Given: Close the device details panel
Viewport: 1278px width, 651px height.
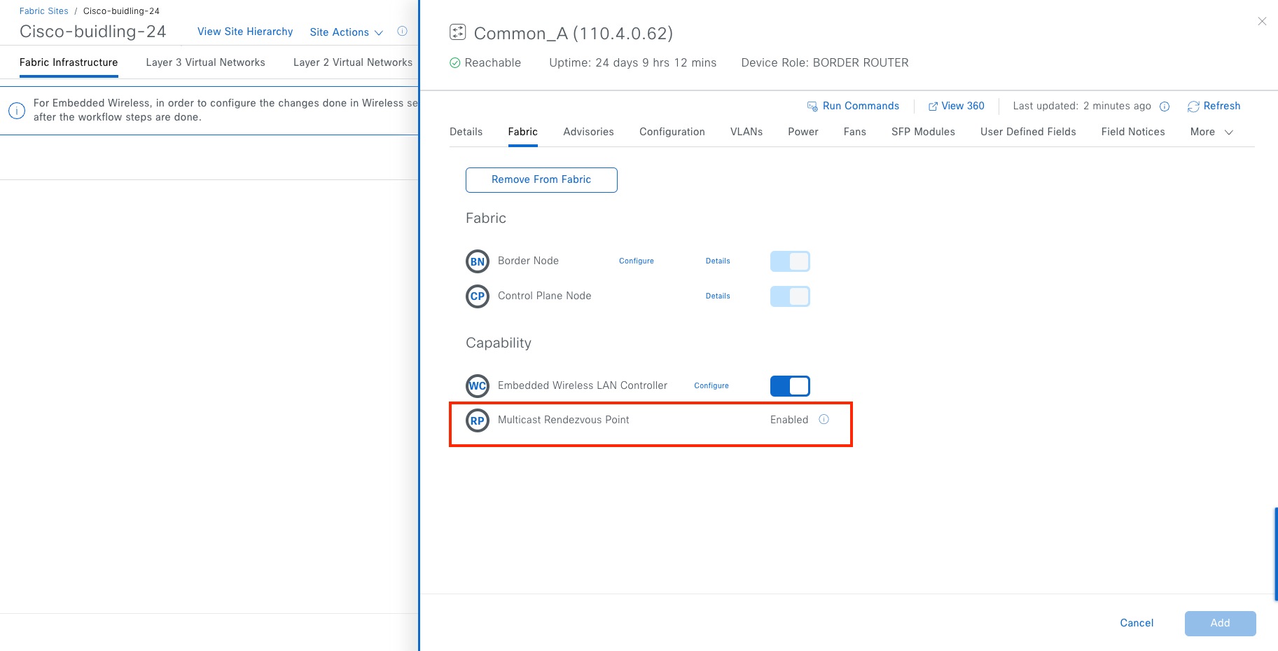Looking at the screenshot, I should coord(1262,22).
